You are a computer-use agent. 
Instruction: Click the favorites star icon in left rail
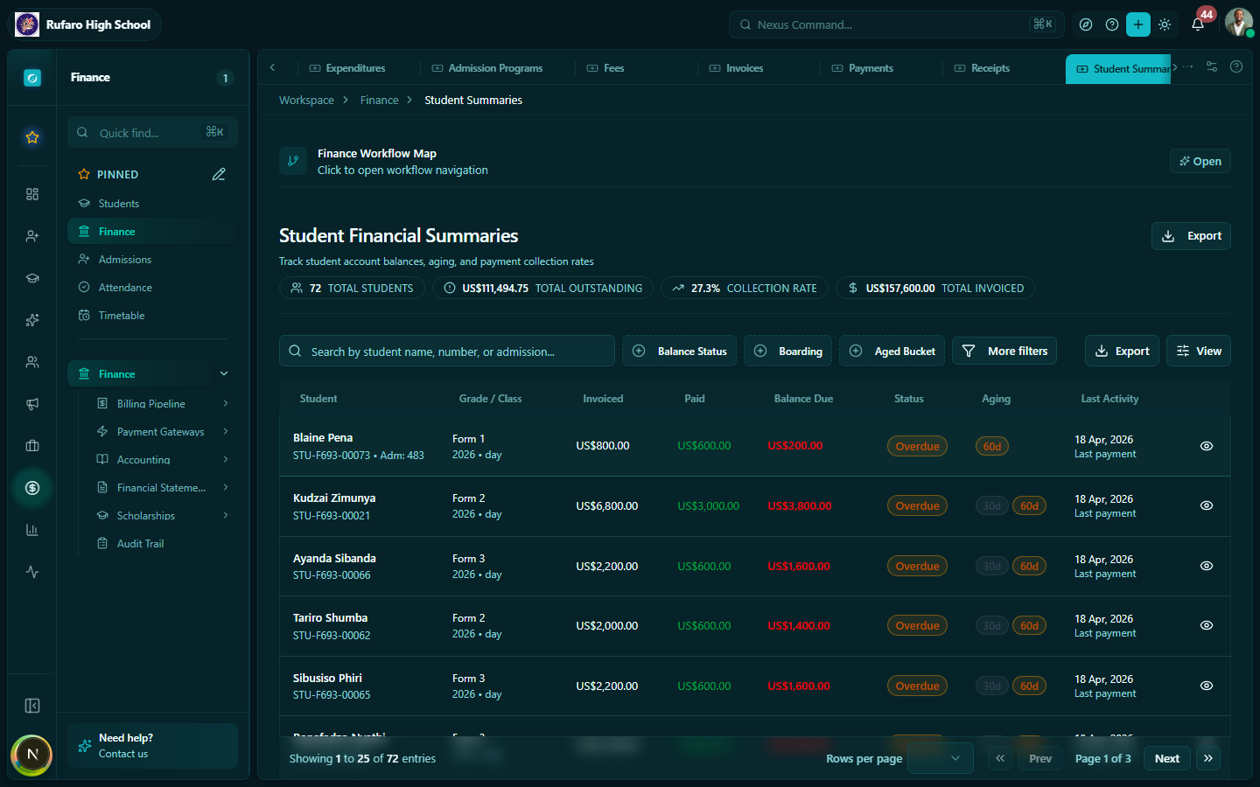point(32,137)
